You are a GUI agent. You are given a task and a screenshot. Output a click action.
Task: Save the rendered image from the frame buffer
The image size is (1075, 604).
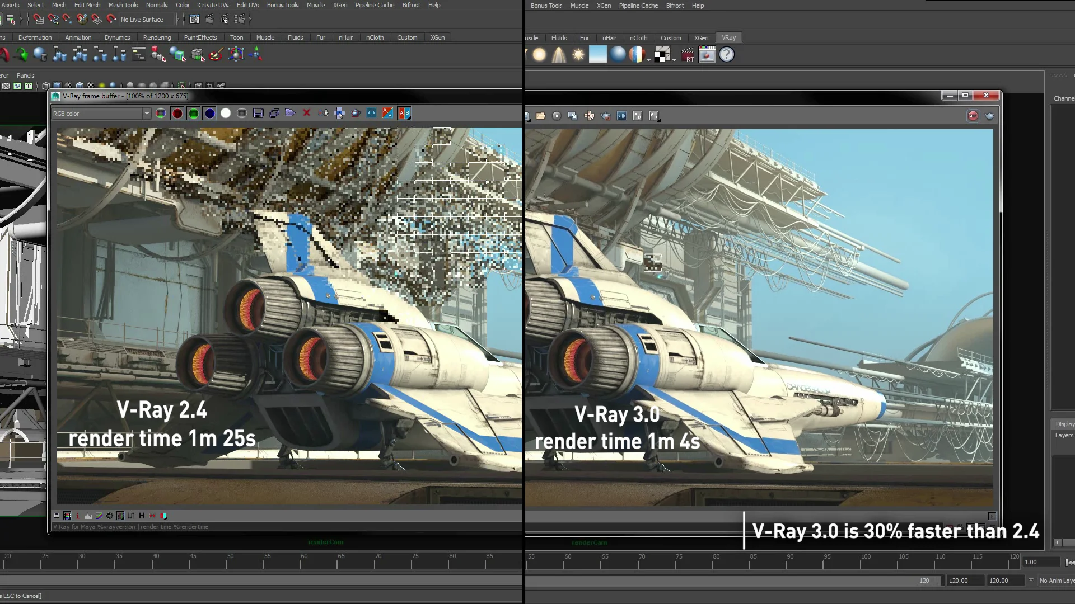tap(258, 113)
